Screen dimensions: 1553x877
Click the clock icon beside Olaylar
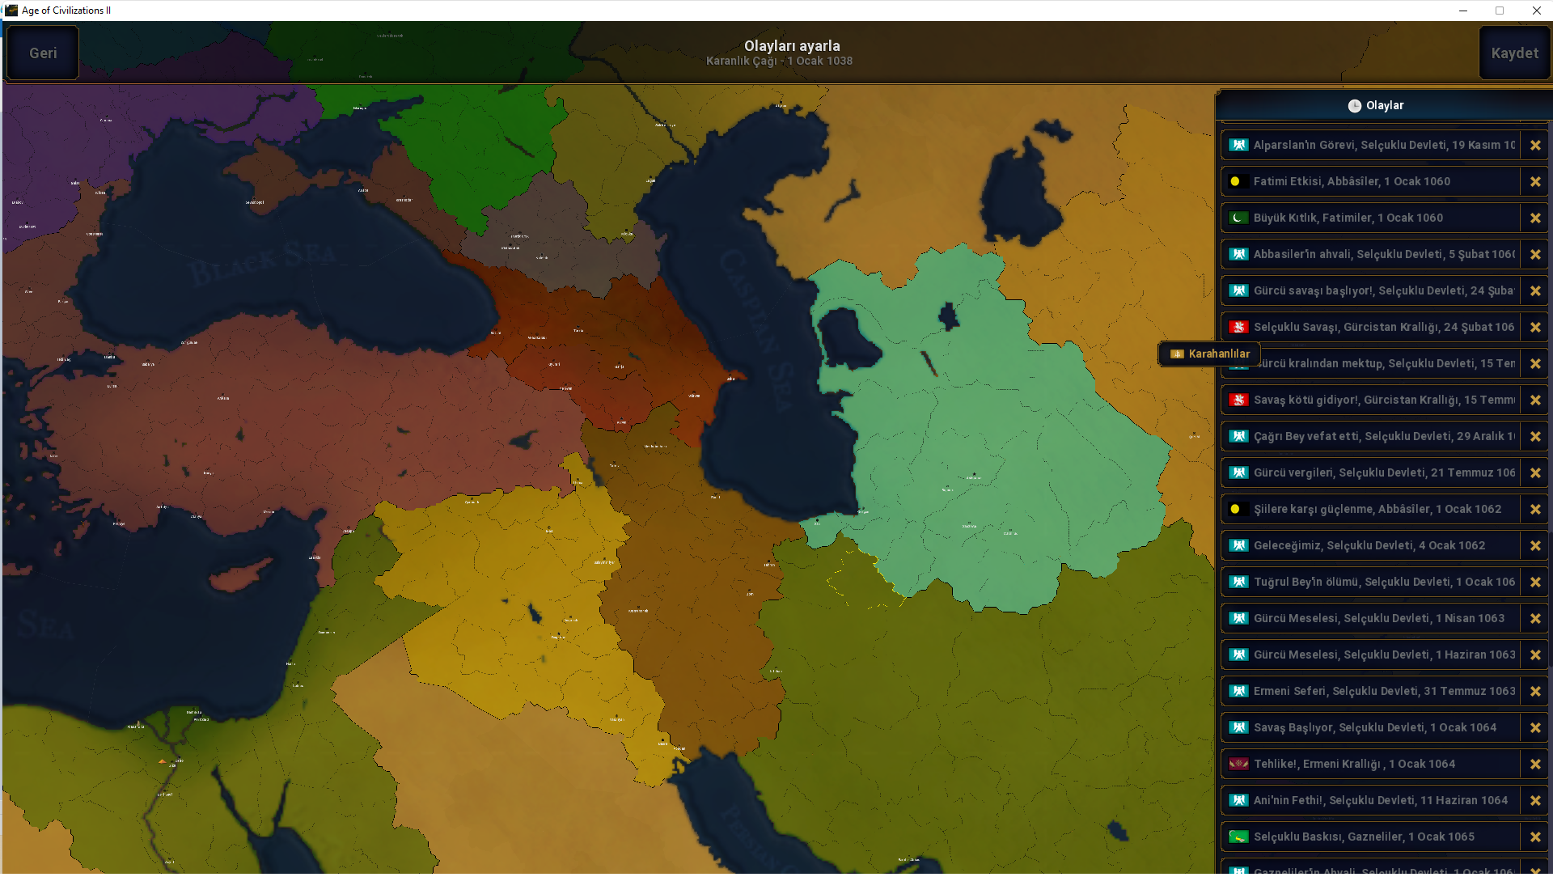(1354, 106)
